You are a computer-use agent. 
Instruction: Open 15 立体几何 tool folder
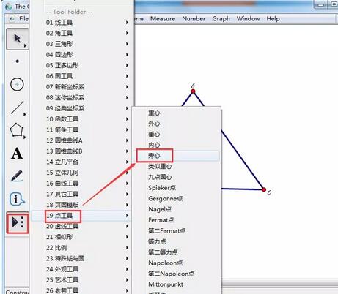pyautogui.click(x=82, y=173)
